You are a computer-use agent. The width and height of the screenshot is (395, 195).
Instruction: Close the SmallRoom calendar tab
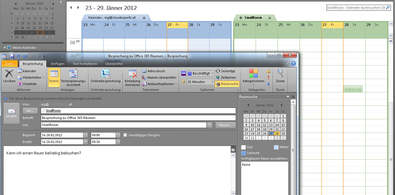tap(269, 18)
